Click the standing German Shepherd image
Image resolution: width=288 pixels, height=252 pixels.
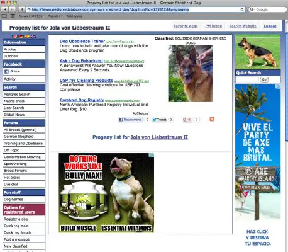click(258, 52)
